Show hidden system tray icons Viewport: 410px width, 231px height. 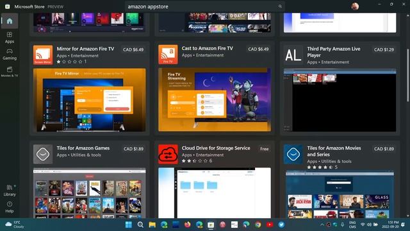(322, 225)
